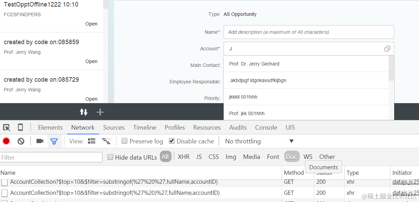419x202 pixels.
Task: Toggle the blue filter funnel icon
Action: (x=54, y=141)
